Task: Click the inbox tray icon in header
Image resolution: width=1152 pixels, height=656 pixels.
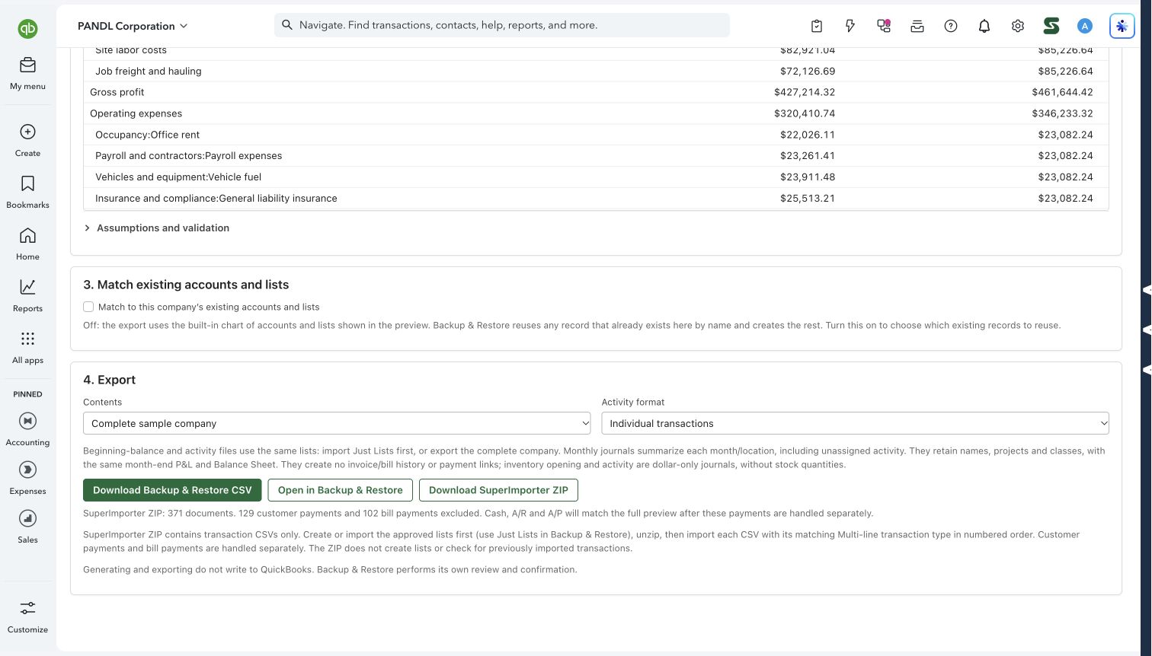Action: tap(917, 26)
